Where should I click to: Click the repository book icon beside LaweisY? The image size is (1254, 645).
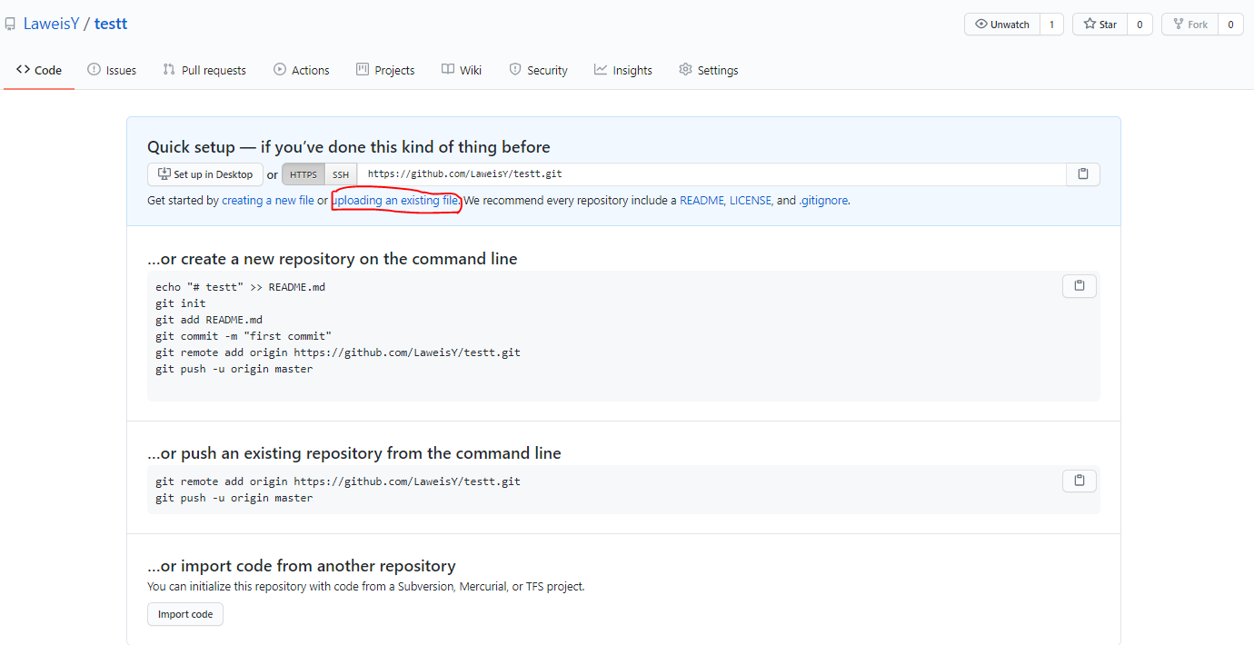(x=10, y=25)
